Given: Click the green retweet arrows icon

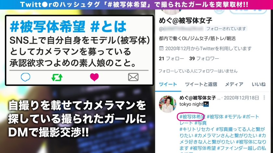Looking at the screenshot, I should [57, 77].
